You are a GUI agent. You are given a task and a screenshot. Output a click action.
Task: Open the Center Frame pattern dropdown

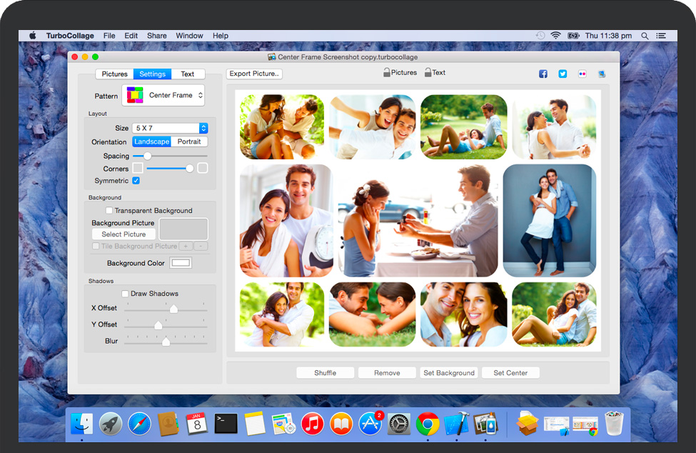(x=163, y=95)
